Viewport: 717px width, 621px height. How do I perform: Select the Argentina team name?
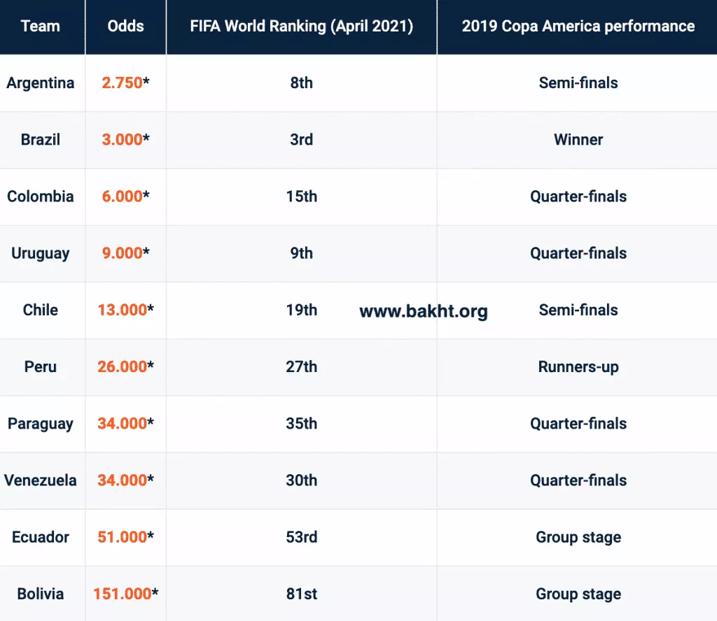41,83
